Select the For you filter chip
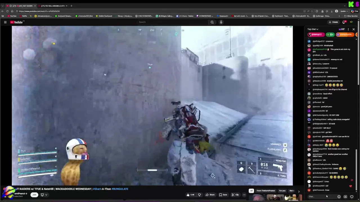 (x=282, y=191)
